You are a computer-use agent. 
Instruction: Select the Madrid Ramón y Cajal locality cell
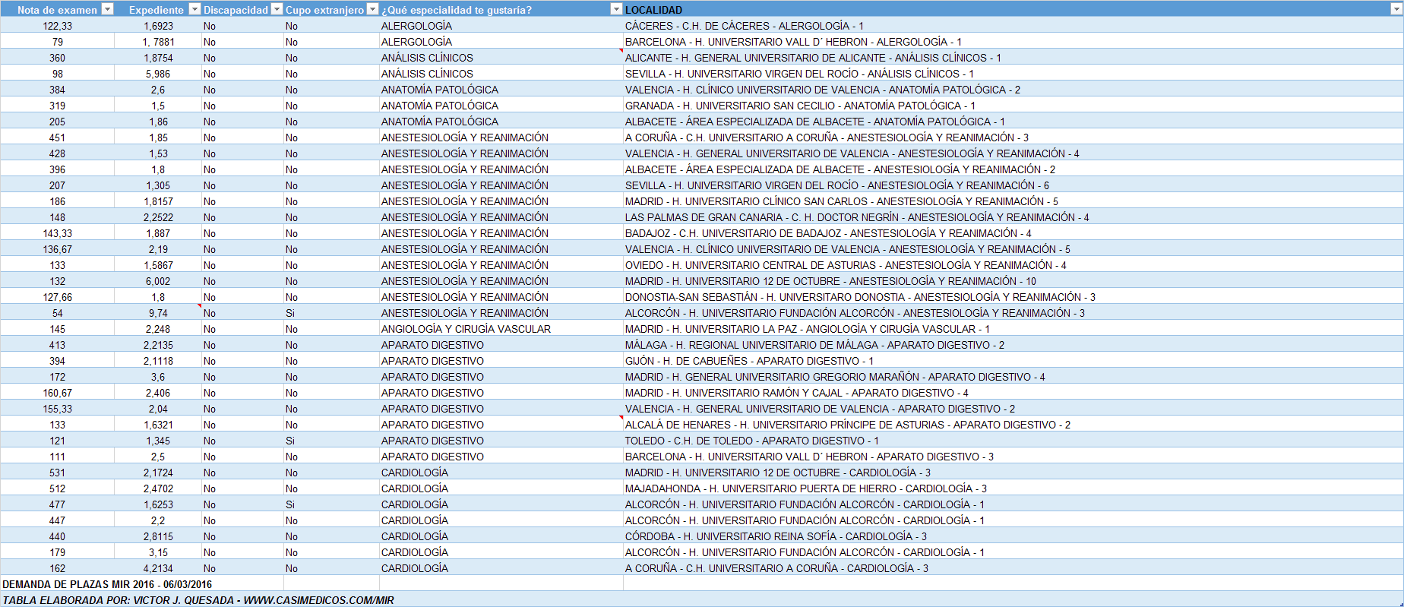[x=1013, y=393]
